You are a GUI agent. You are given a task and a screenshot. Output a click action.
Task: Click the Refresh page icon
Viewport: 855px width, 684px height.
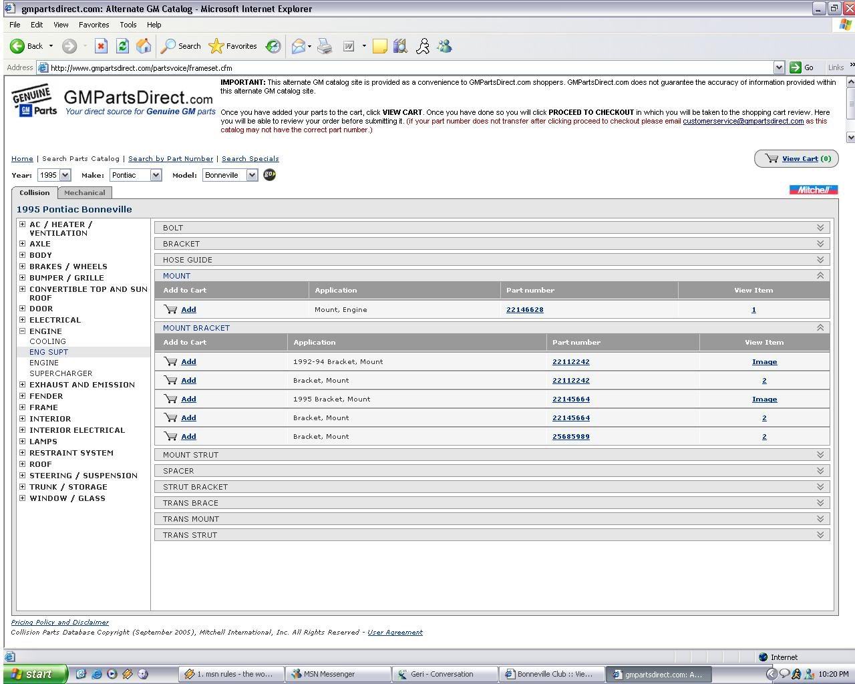click(122, 46)
